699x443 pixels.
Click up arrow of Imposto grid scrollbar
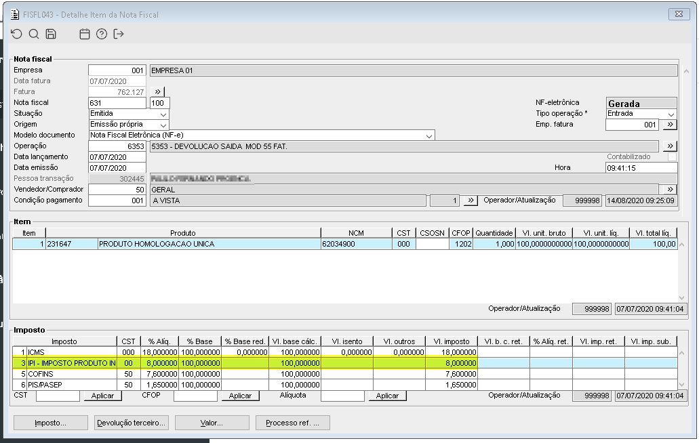pyautogui.click(x=681, y=353)
